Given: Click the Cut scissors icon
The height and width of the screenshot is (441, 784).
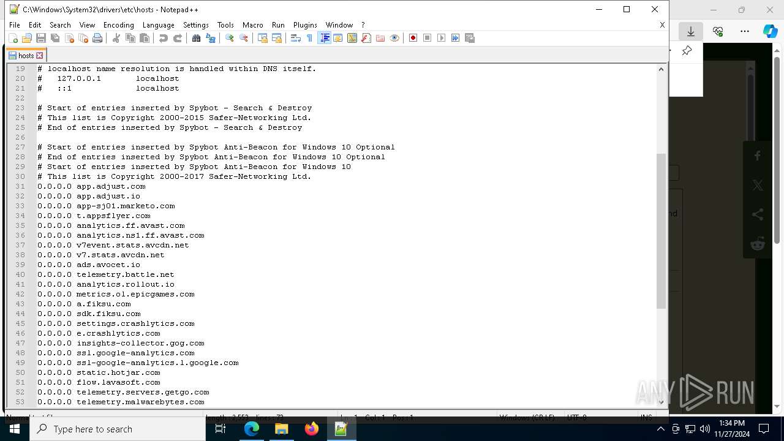Looking at the screenshot, I should click(116, 38).
